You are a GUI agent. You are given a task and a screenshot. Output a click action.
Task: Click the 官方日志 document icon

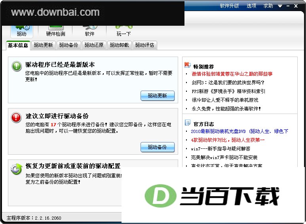[188, 123]
